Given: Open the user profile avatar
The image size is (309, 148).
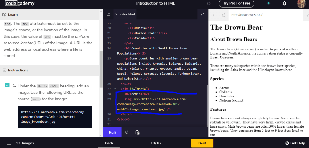Looking at the screenshot, I should (x=301, y=4).
